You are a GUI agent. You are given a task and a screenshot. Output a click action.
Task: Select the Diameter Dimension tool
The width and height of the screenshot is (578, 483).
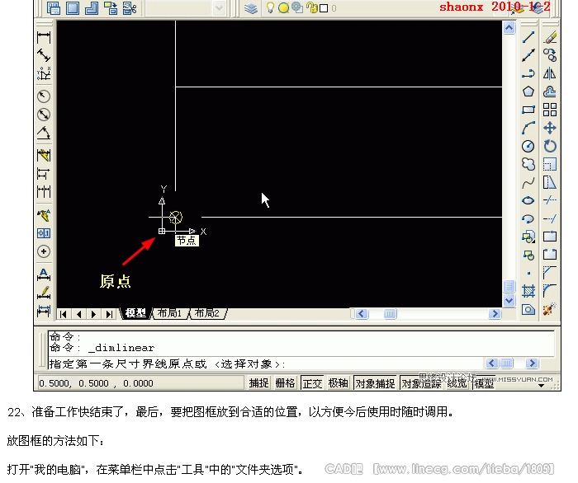[x=44, y=115]
